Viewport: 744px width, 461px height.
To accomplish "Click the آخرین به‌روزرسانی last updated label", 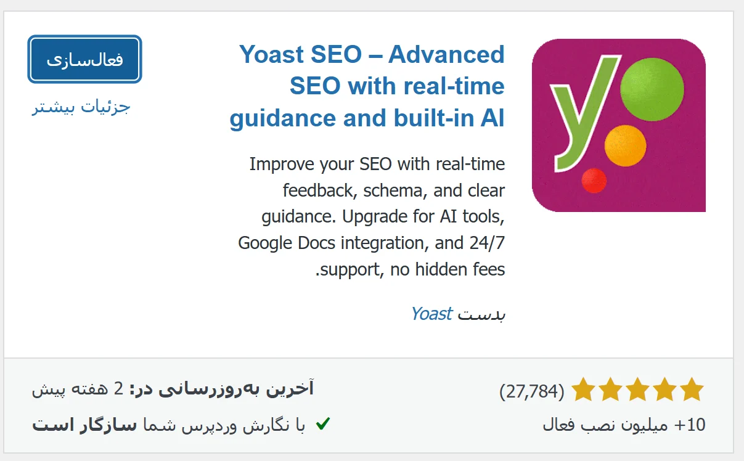I will 237,389.
